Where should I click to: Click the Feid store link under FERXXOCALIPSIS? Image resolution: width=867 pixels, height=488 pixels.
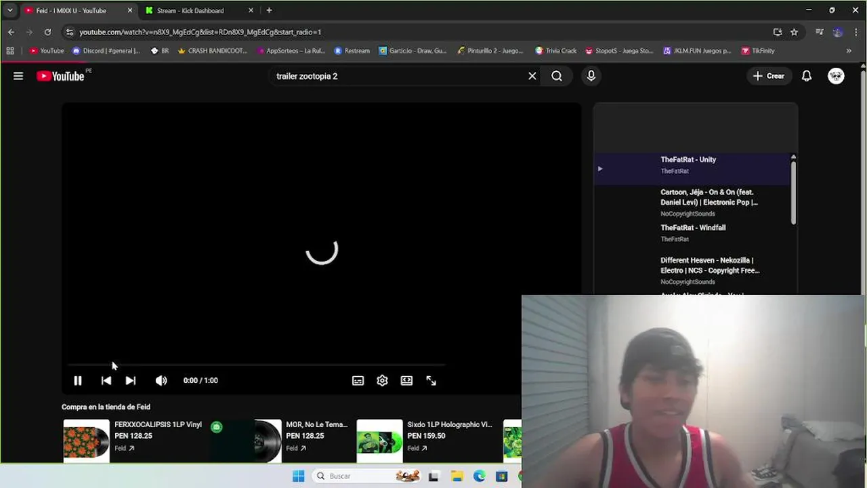pos(124,448)
